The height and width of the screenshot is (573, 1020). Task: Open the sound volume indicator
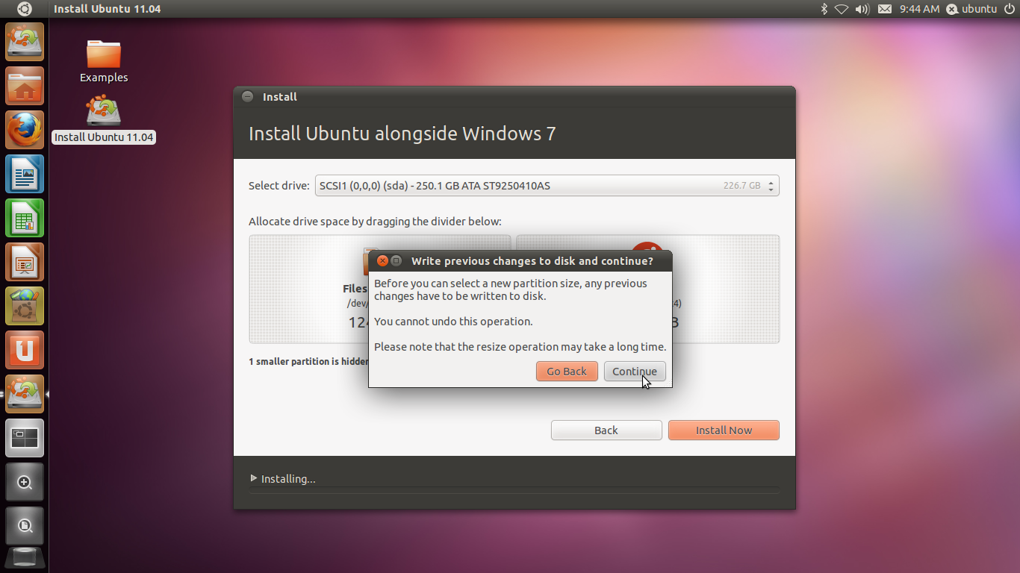[x=862, y=9]
